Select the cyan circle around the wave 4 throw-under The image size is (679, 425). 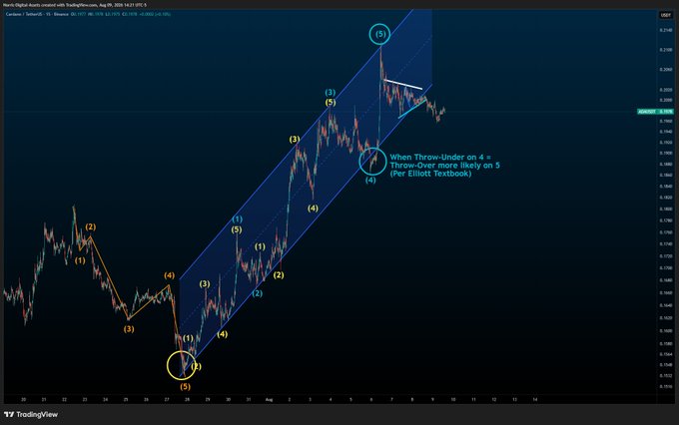(x=372, y=161)
